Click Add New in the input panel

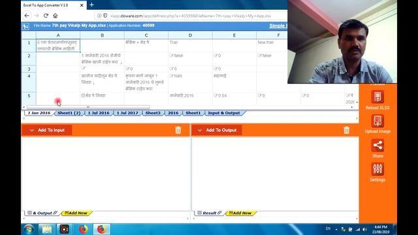[x=76, y=213]
